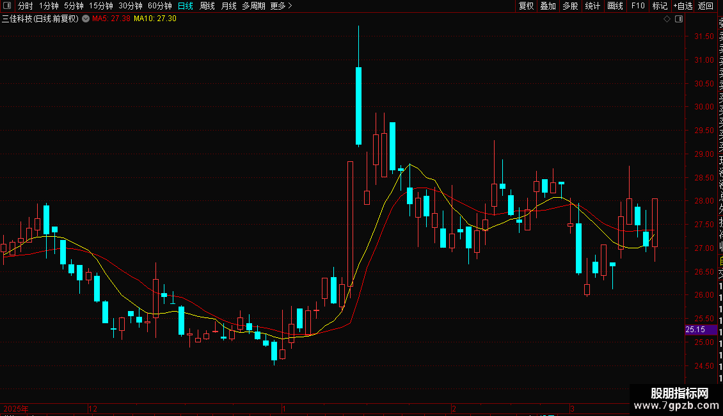Select the 15分钟 period tab
Screen dimensions: 723x416
[x=101, y=6]
